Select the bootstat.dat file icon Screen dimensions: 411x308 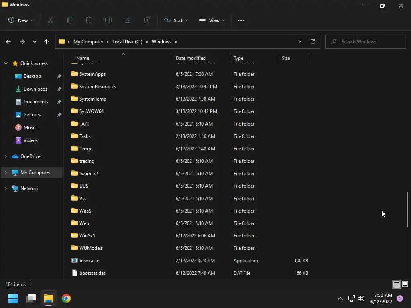pyautogui.click(x=74, y=273)
